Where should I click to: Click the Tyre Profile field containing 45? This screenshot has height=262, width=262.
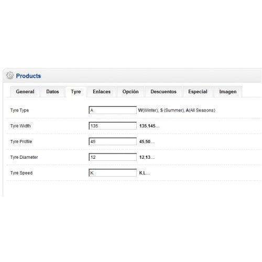coord(113,141)
